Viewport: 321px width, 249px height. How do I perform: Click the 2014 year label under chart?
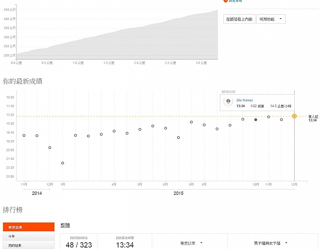click(37, 193)
